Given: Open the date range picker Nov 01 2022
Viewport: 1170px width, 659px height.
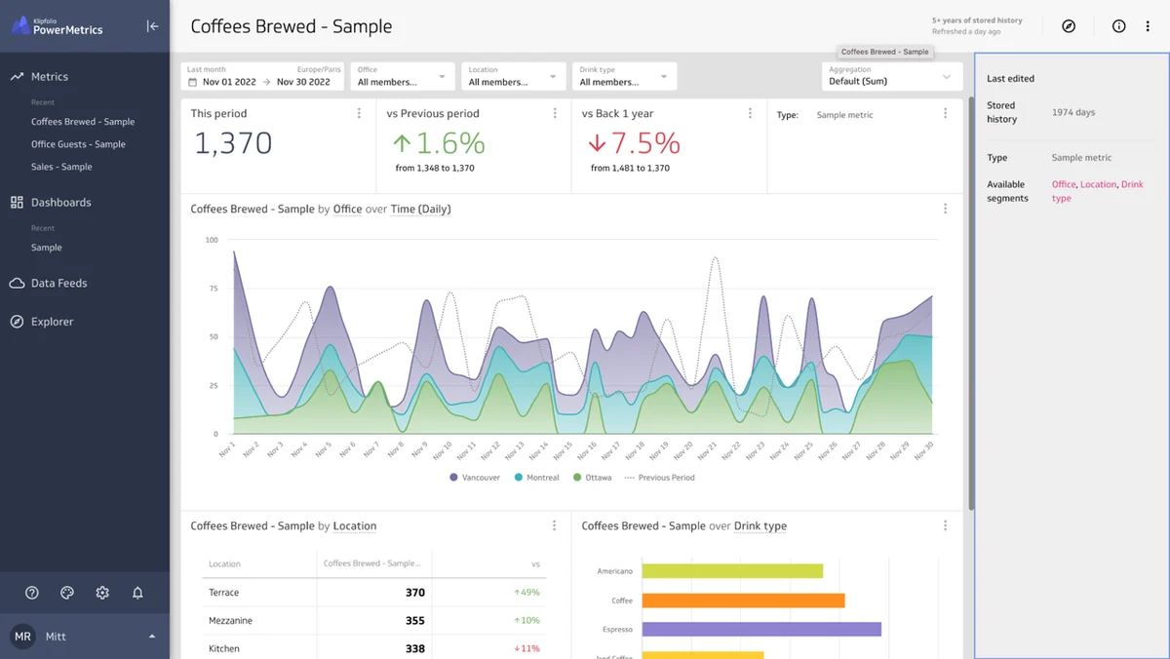Looking at the screenshot, I should click(262, 76).
